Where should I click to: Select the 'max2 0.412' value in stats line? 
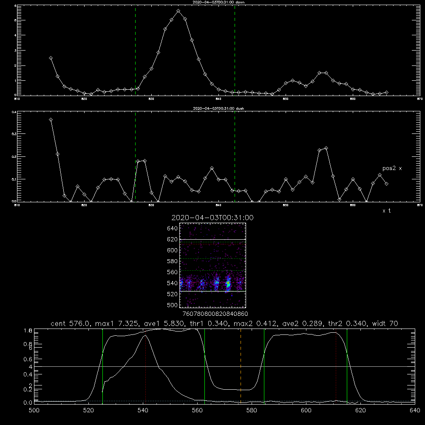255,323
